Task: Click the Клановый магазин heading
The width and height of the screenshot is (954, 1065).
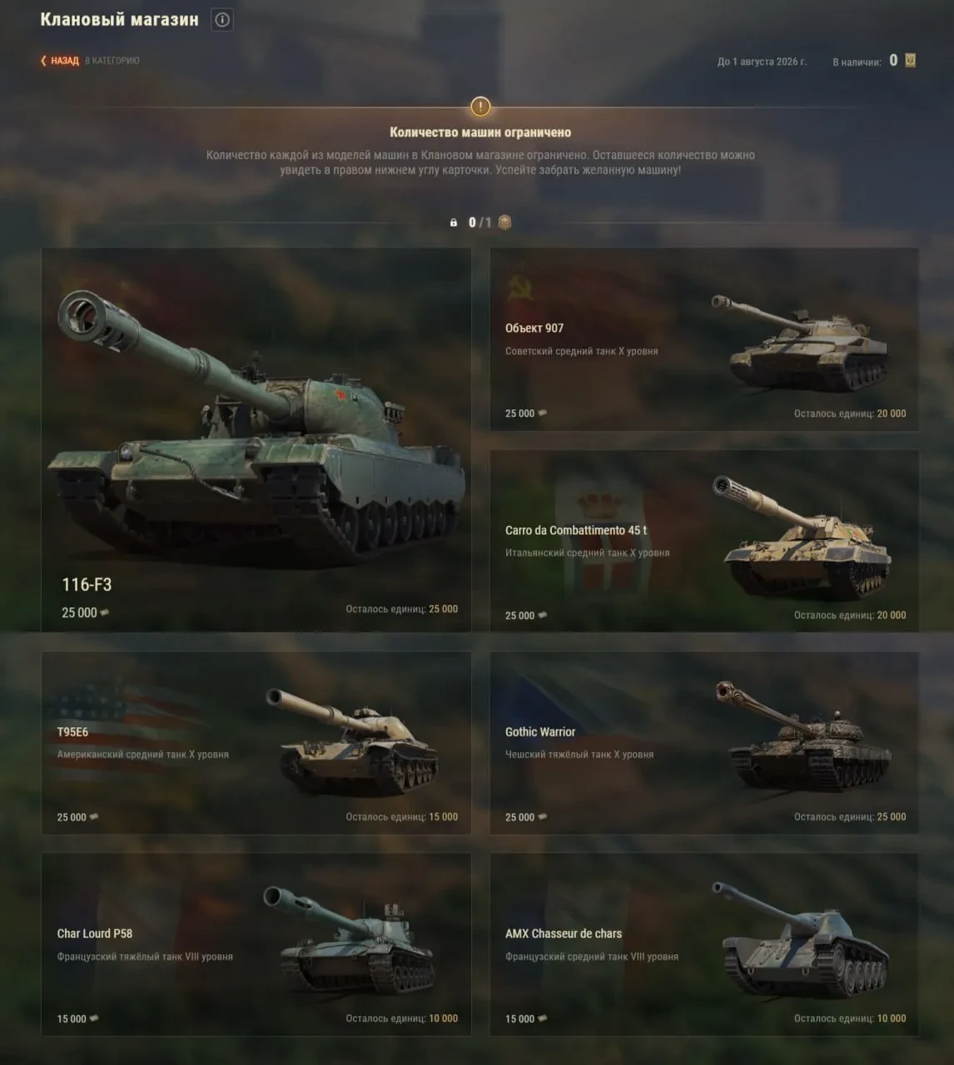Action: click(x=120, y=20)
